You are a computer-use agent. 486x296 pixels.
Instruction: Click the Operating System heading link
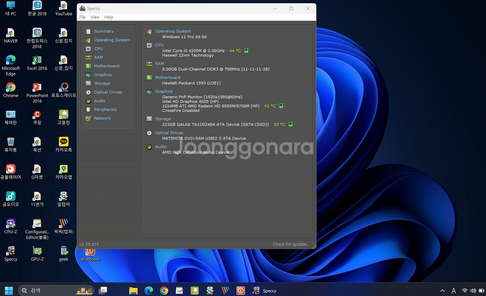pos(173,31)
